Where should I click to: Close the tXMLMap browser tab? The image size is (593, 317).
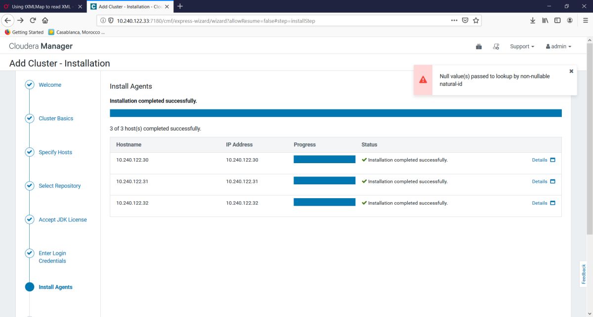click(x=80, y=6)
